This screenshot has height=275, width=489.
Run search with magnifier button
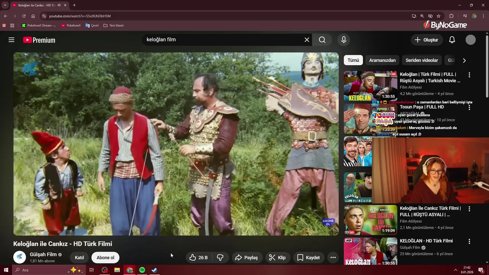point(322,40)
